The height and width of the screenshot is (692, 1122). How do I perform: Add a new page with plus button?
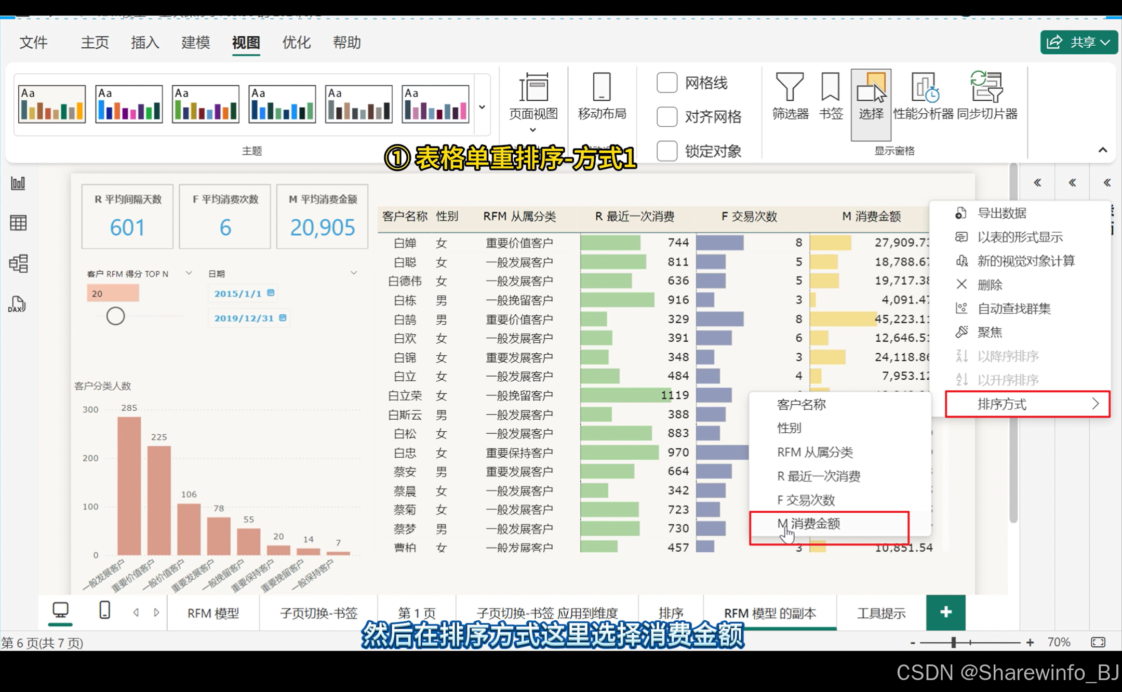945,612
